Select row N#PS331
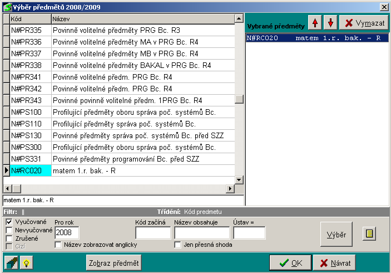 tap(119, 159)
